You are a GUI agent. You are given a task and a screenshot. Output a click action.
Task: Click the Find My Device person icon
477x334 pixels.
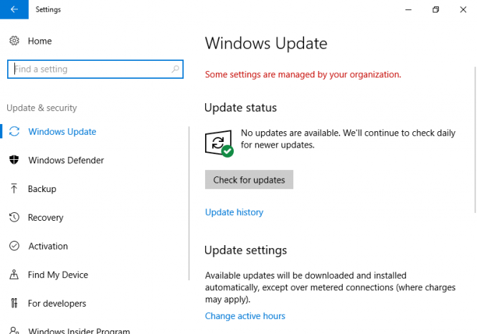[x=14, y=275]
